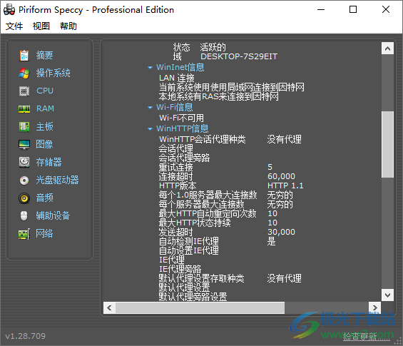Screen dimensions: 403x346
Task: Go to the 摘要 section
Action: pyautogui.click(x=45, y=55)
